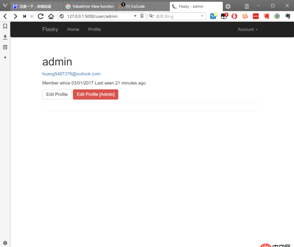Open recently closed tabs via the trash icon
294x247 pixels.
click(x=247, y=6)
